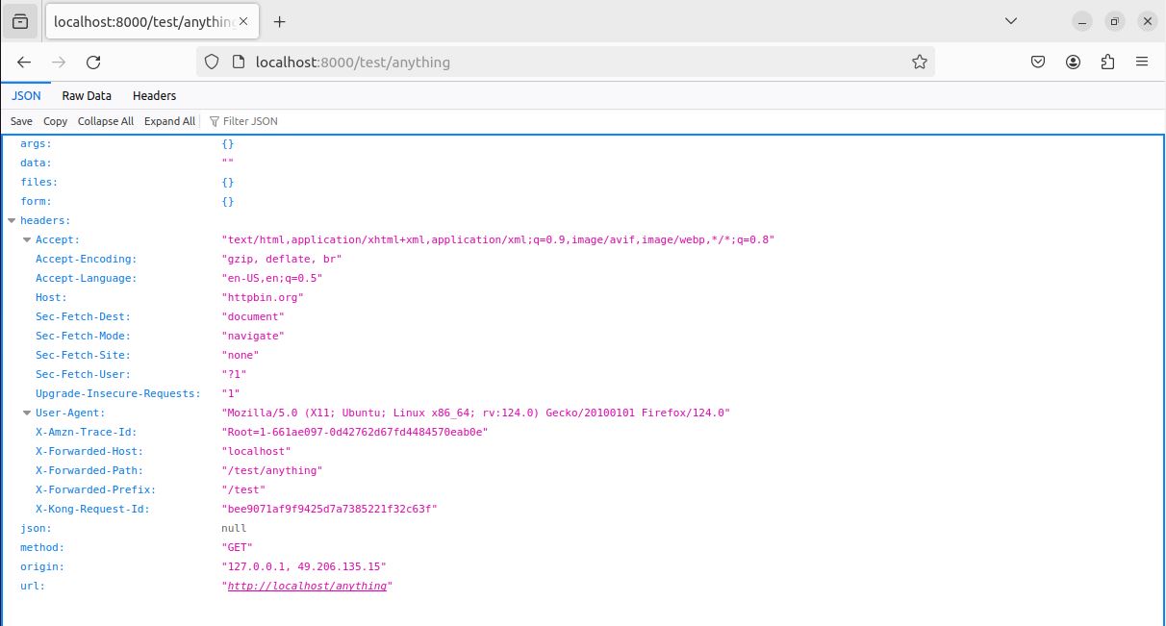Image resolution: width=1166 pixels, height=626 pixels.
Task: Select the Accept-Encoding row
Action: 583,259
